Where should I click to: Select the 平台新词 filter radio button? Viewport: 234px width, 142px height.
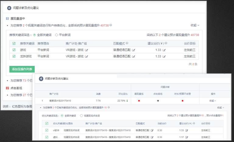pyautogui.click(x=56, y=35)
